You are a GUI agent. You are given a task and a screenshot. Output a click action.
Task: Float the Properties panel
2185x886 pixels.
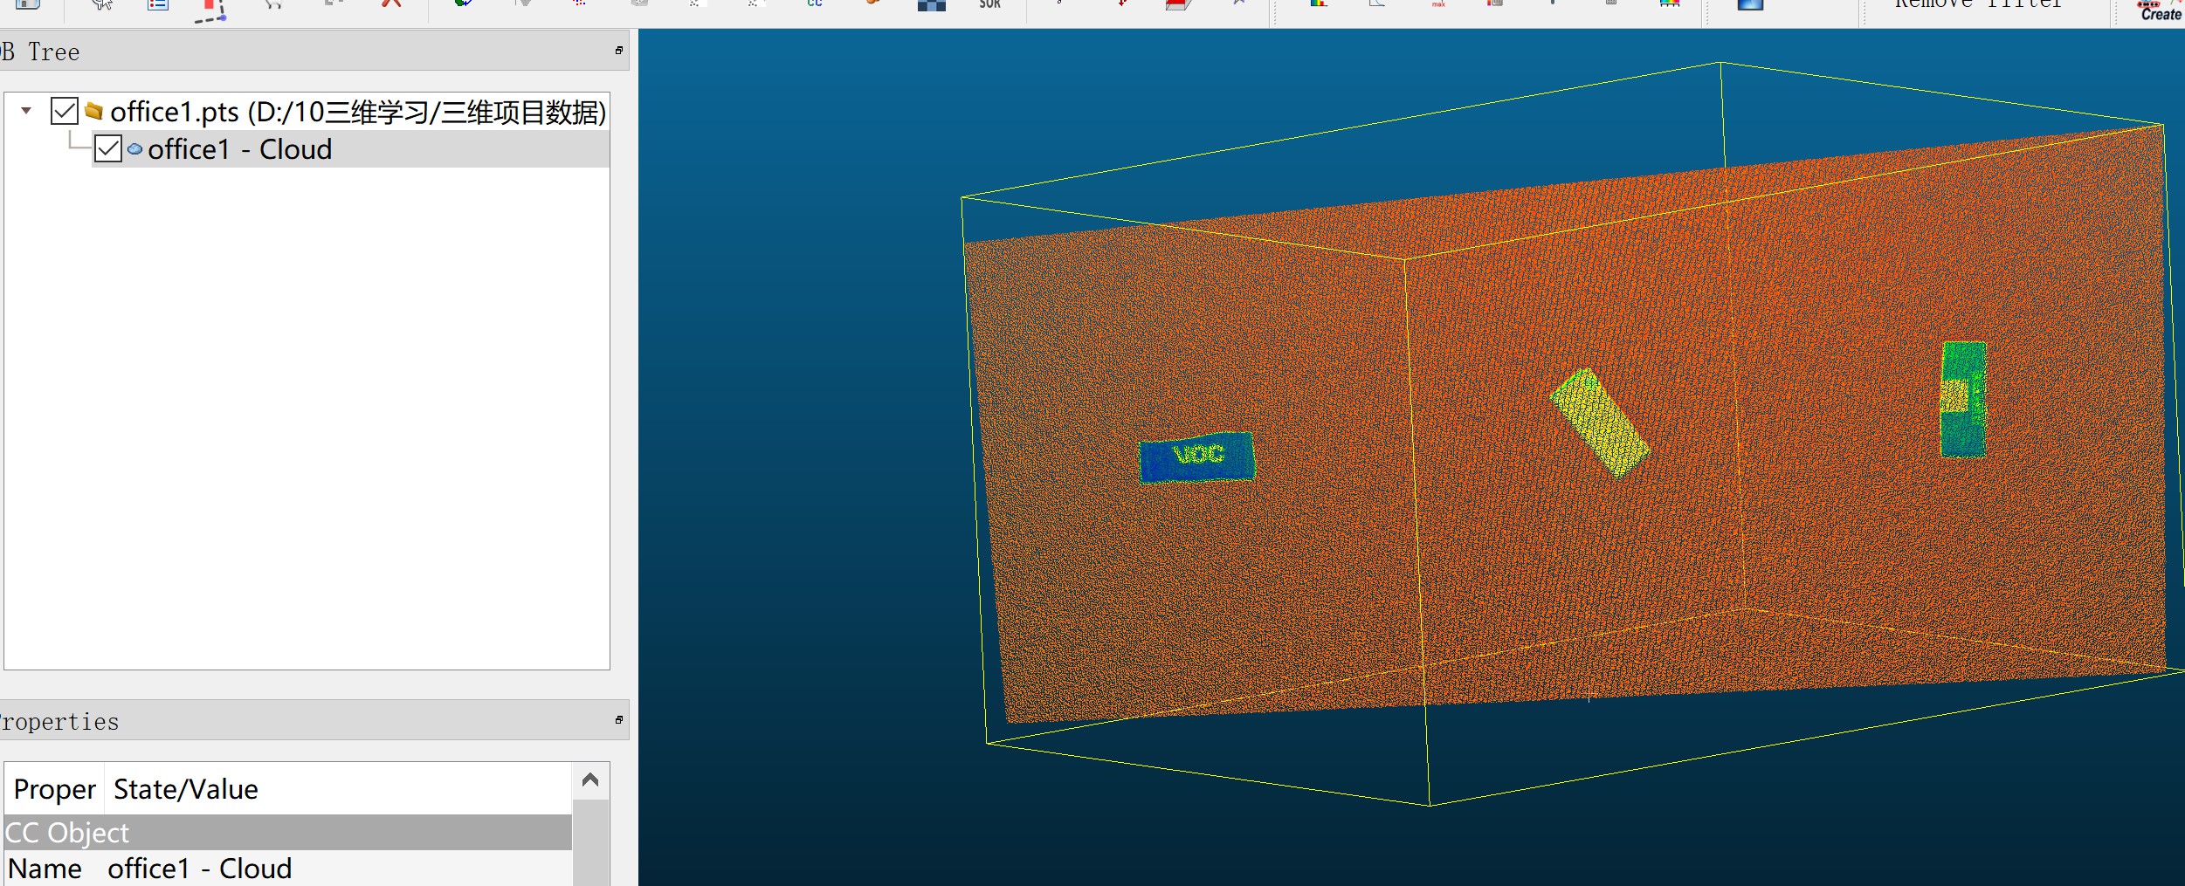pyautogui.click(x=619, y=720)
